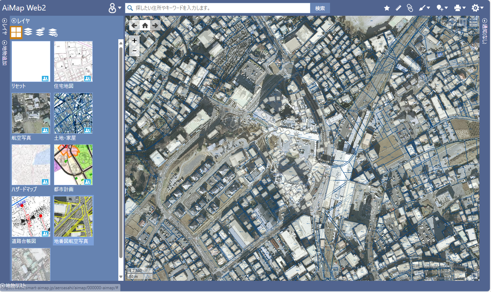Expand the 地物リスト panel at bottom
491x292 pixels.
click(x=13, y=286)
